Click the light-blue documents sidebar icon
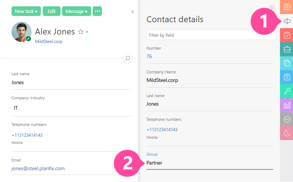Screen dimensions: 293x182 (x=287, y=63)
